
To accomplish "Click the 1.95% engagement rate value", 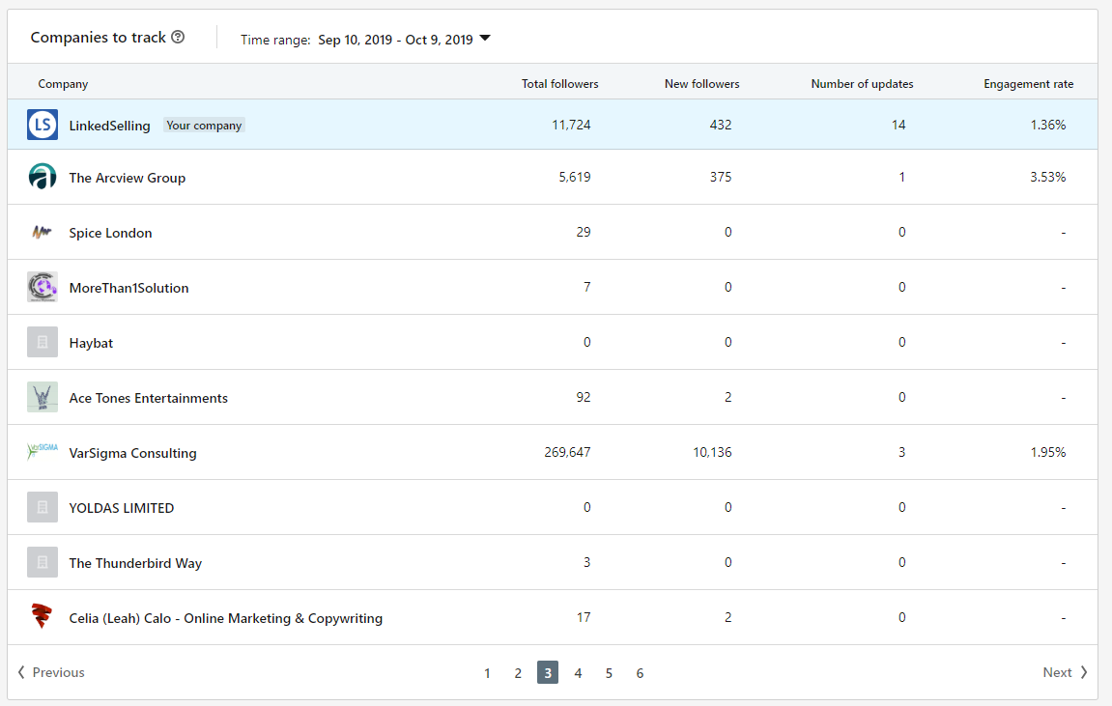I will [x=1047, y=452].
